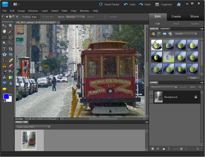Open the workspace layout dropdown arrow
Screen dimensions: 205x157
19,4
